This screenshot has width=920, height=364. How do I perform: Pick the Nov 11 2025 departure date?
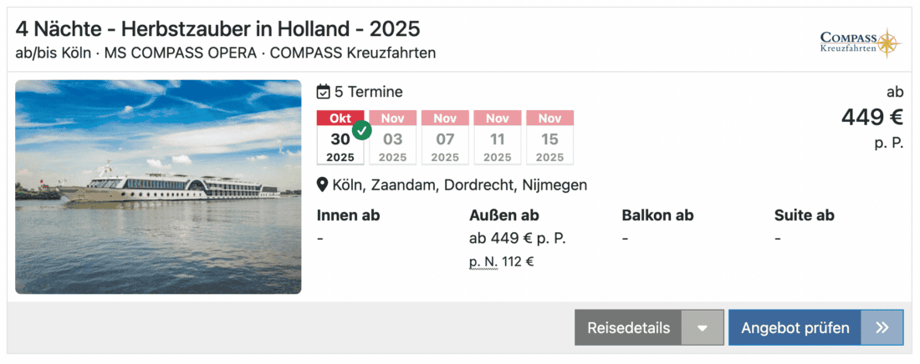point(497,139)
